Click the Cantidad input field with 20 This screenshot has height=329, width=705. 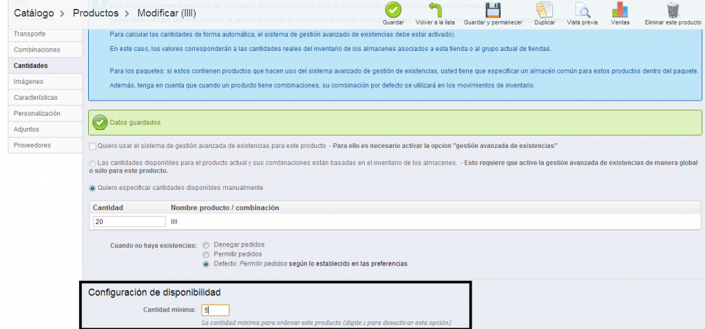(x=129, y=222)
